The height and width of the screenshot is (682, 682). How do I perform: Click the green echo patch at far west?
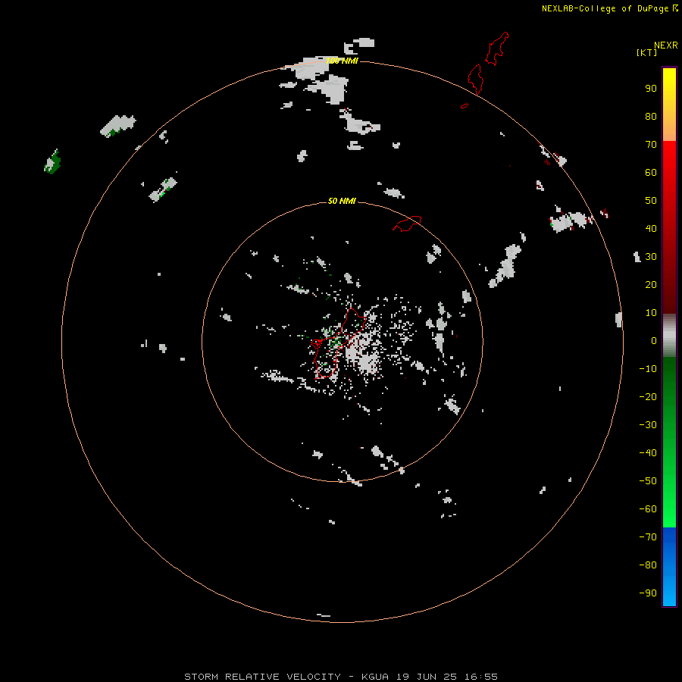click(x=52, y=162)
